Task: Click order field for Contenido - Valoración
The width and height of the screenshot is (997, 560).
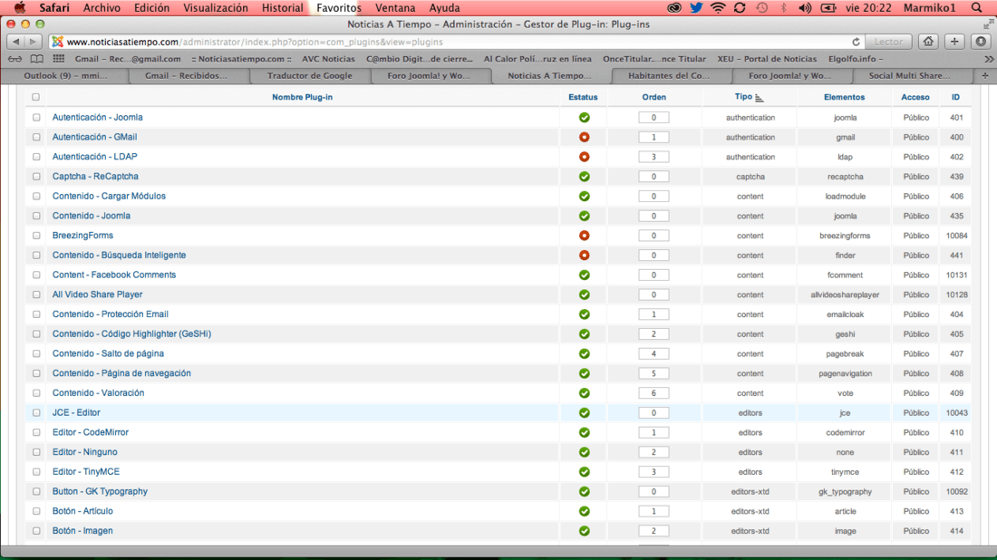Action: 653,393
